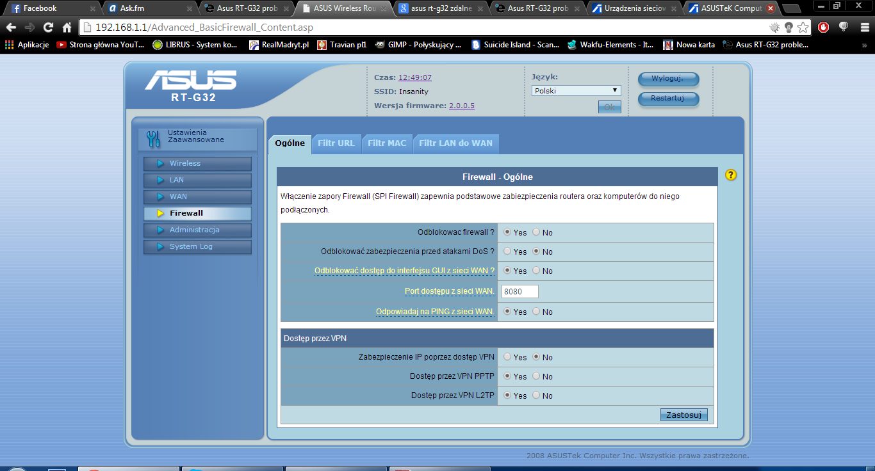Select the Ogólne tab
The height and width of the screenshot is (471, 875).
(290, 143)
